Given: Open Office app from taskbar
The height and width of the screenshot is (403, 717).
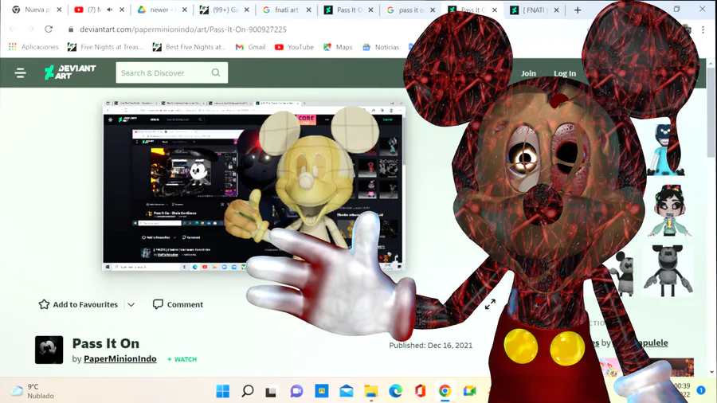Looking at the screenshot, I should pos(420,391).
